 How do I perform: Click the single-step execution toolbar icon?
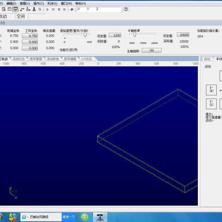64,9
